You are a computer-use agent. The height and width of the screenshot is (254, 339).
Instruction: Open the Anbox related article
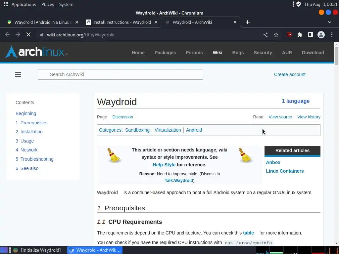click(x=273, y=162)
